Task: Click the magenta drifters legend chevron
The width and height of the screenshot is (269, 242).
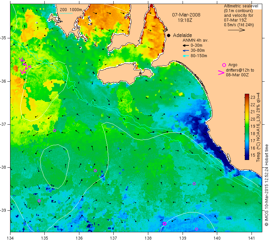Action: [221, 73]
